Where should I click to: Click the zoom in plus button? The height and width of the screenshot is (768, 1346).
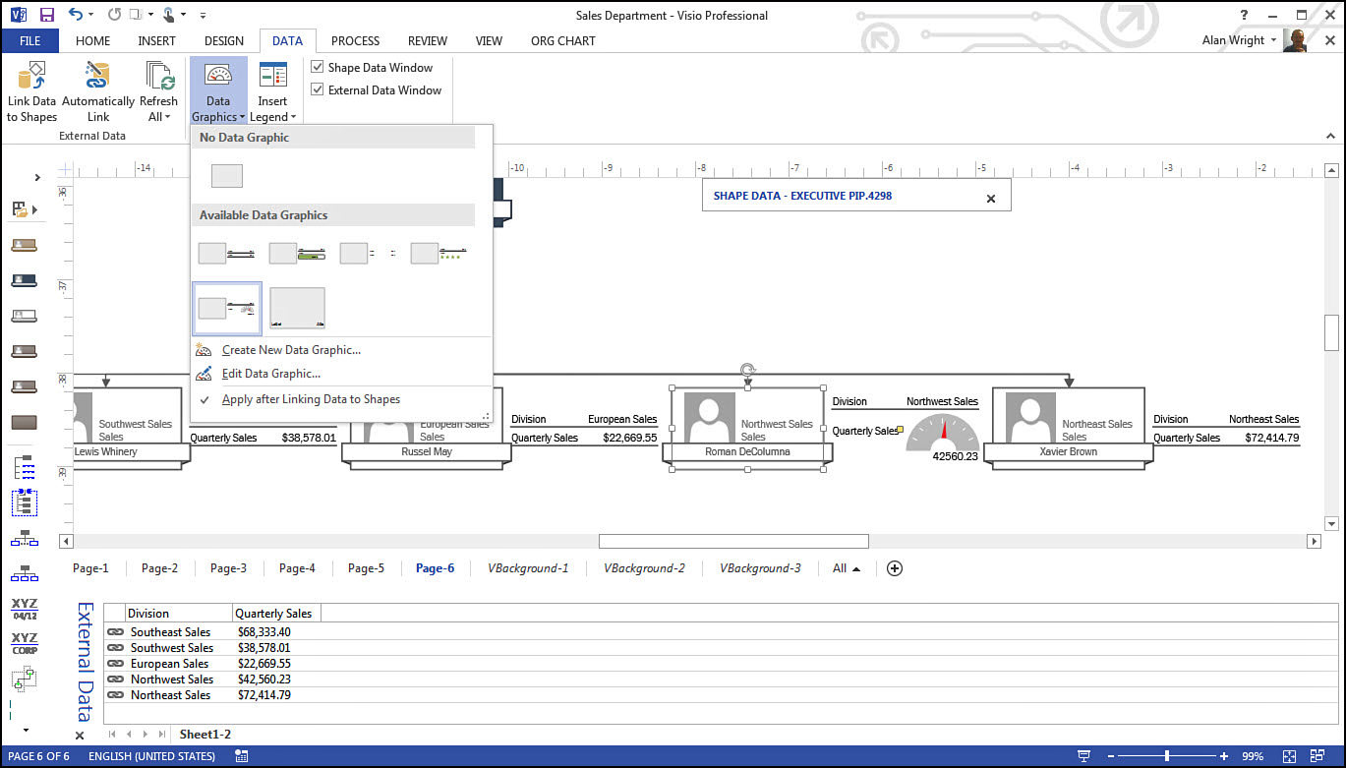tap(1224, 756)
